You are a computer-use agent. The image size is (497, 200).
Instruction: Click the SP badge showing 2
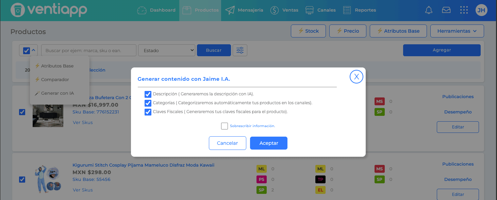[261, 190]
